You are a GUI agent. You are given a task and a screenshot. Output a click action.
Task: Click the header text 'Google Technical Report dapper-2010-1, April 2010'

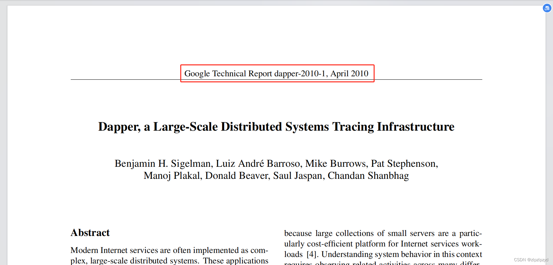276,74
